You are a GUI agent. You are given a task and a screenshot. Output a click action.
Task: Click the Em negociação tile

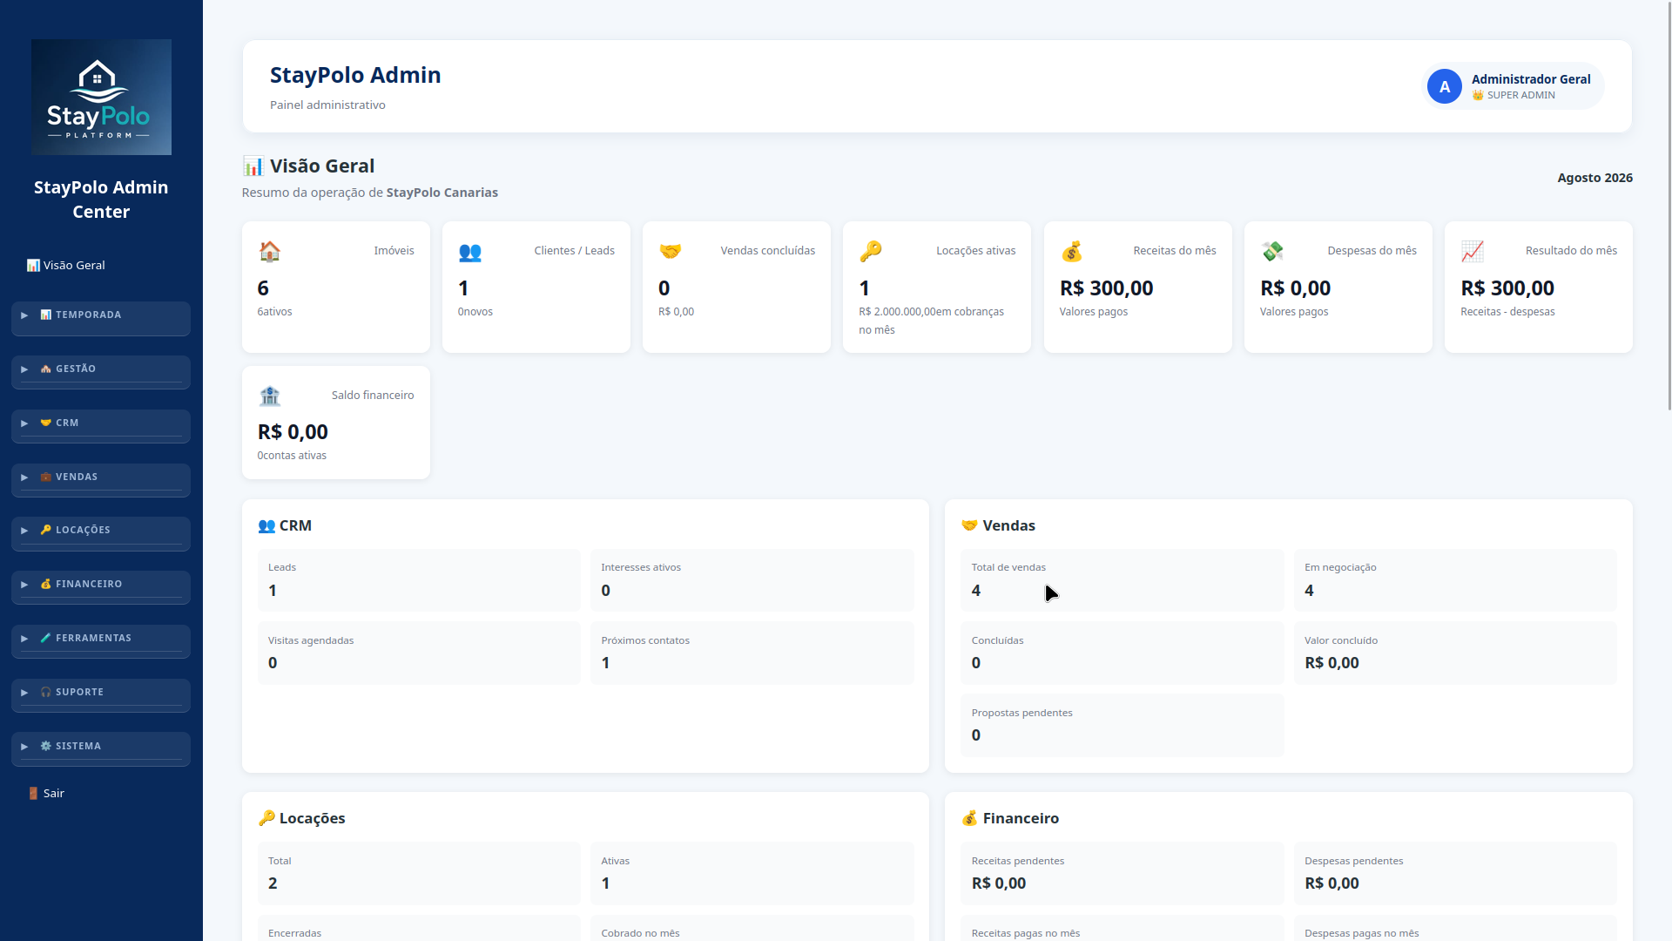point(1455,580)
